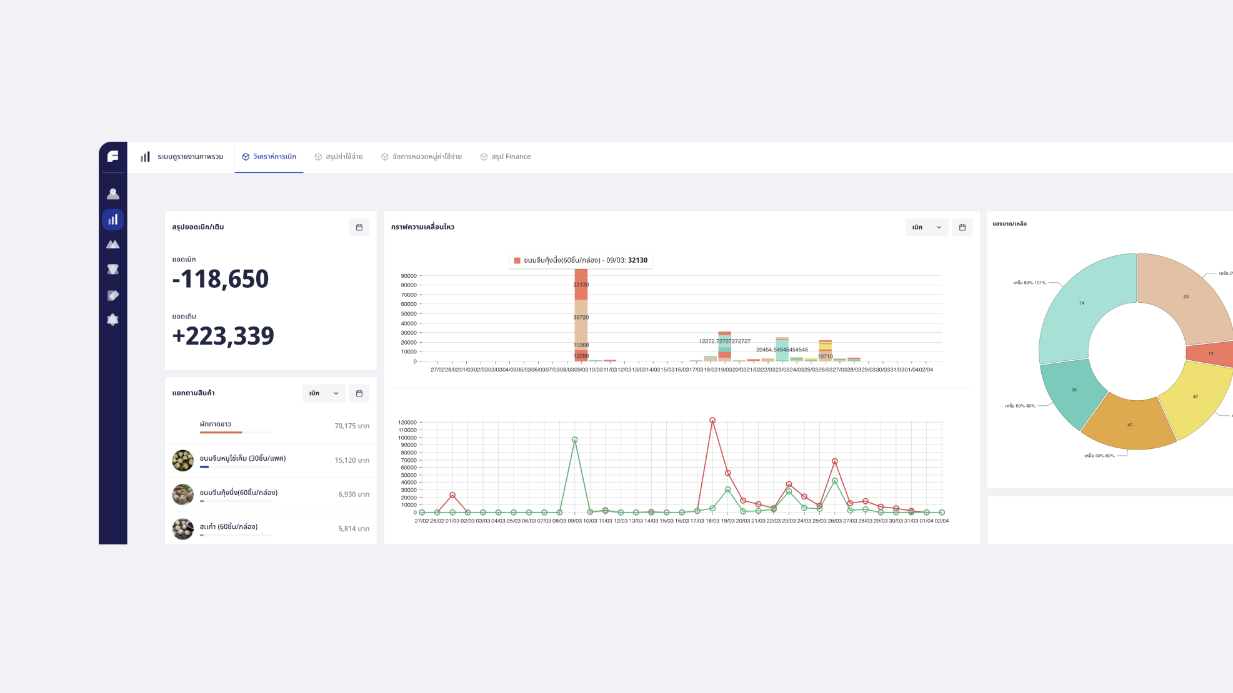This screenshot has width=1233, height=693.
Task: Open calendar in กราฟความเคลื่อนไหว card
Action: [x=962, y=227]
